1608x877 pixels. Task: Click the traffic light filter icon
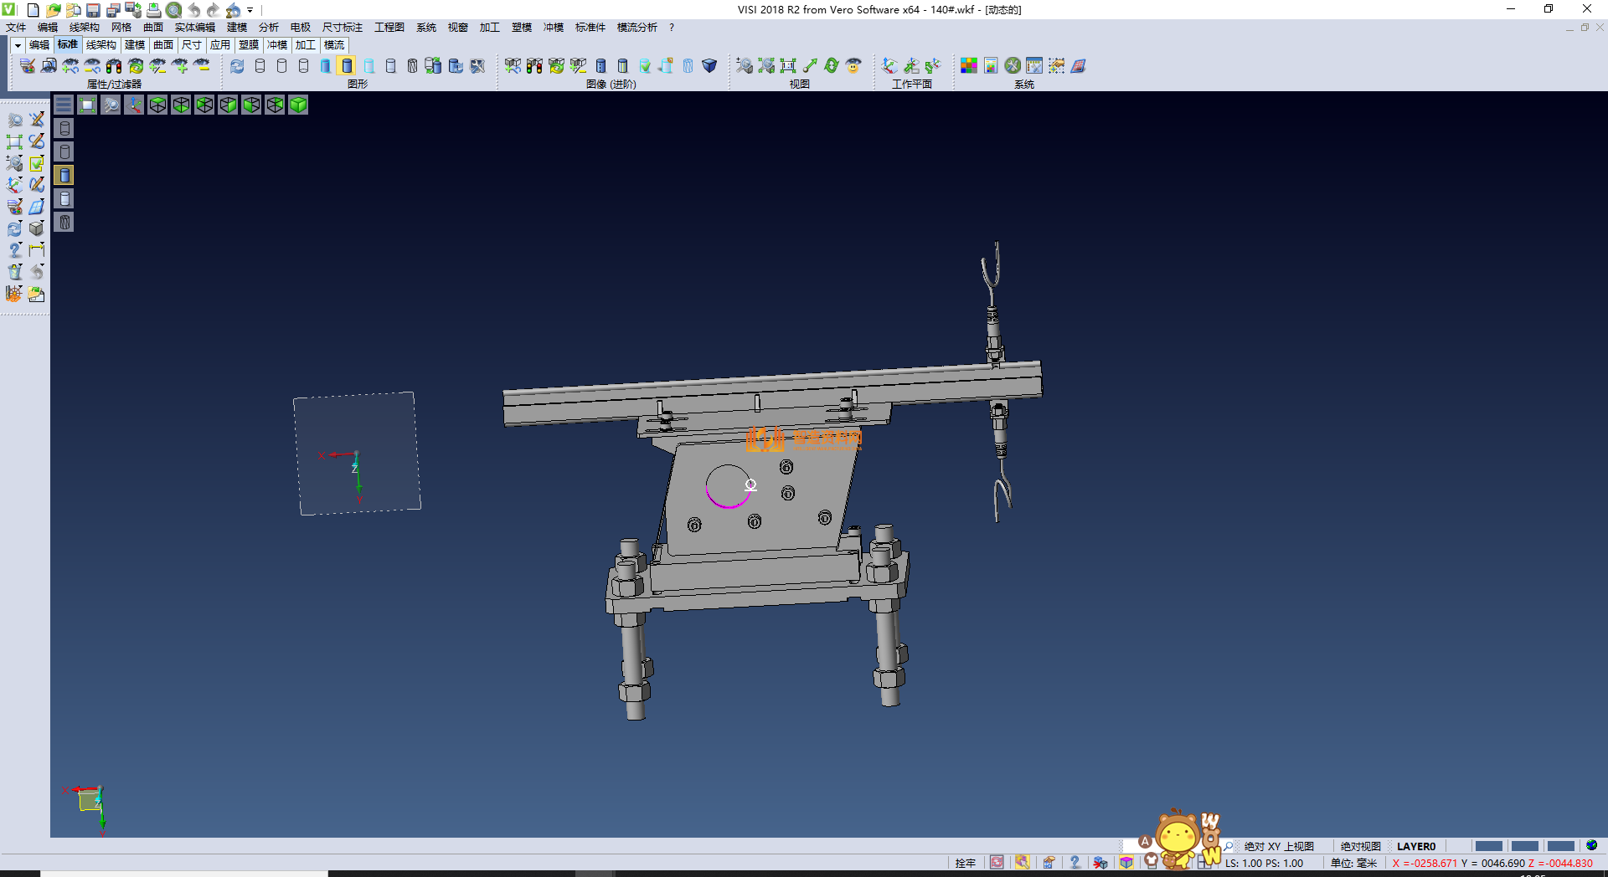click(114, 66)
